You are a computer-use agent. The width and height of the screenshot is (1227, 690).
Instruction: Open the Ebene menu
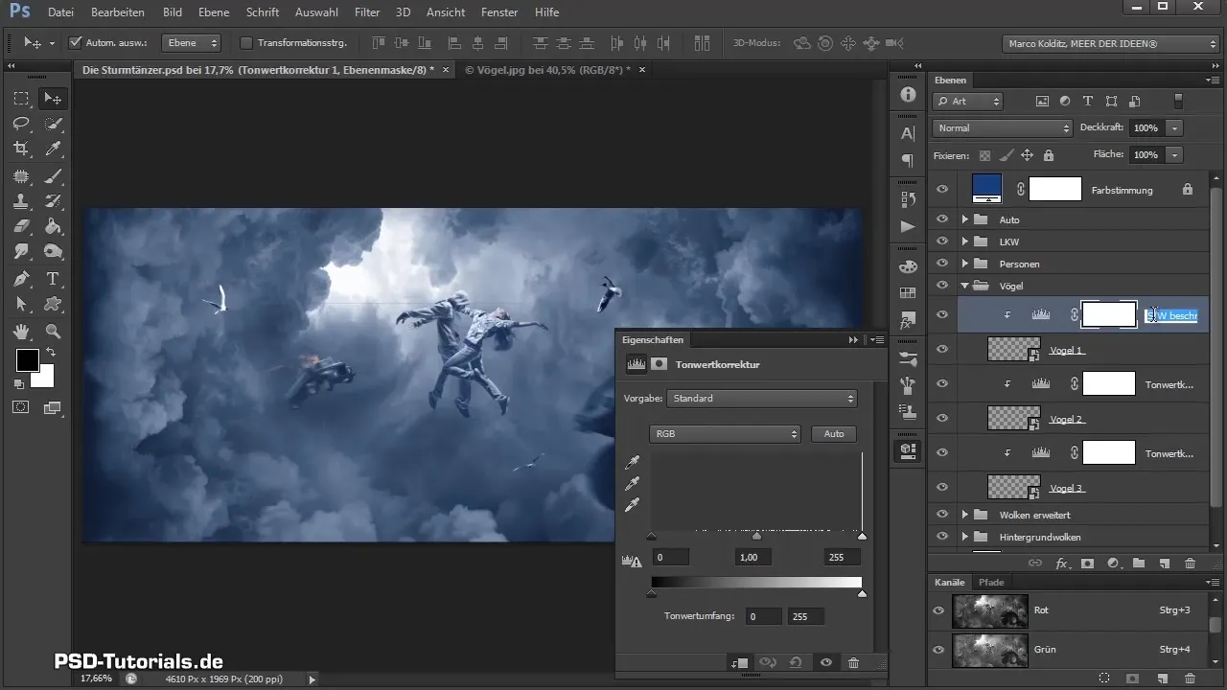pos(213,12)
